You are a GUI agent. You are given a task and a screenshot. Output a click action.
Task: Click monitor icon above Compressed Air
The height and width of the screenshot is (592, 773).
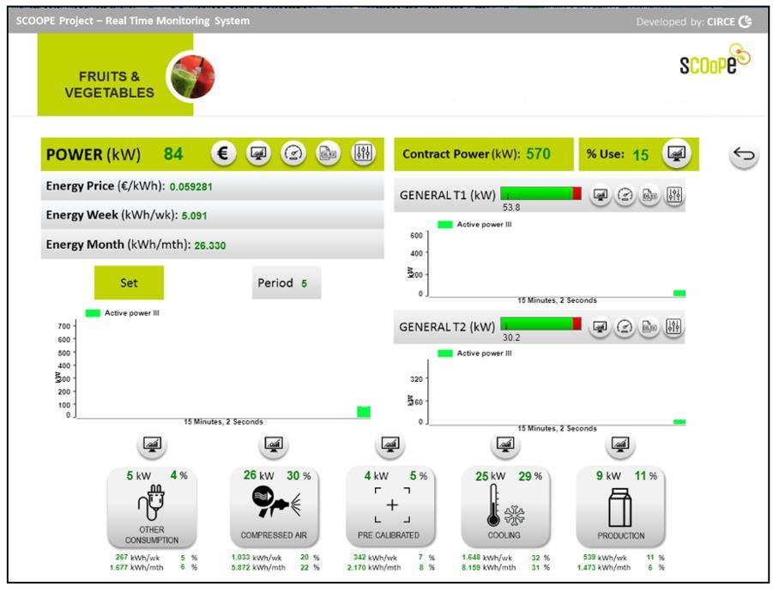[274, 444]
